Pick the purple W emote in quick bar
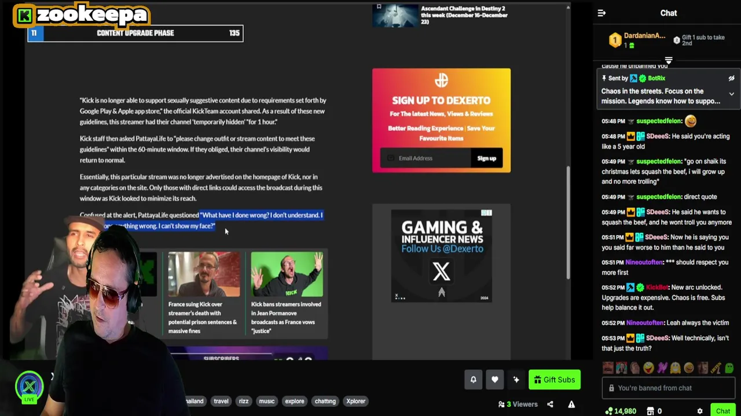 662,367
